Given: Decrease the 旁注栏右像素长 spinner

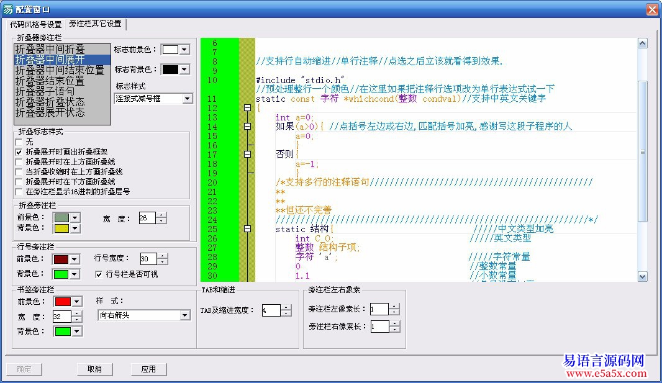Looking at the screenshot, I should coord(395,330).
